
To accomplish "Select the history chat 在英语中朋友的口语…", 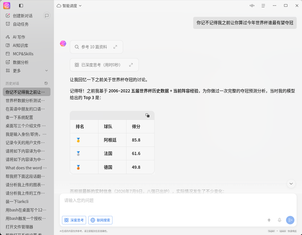I will (27, 109).
